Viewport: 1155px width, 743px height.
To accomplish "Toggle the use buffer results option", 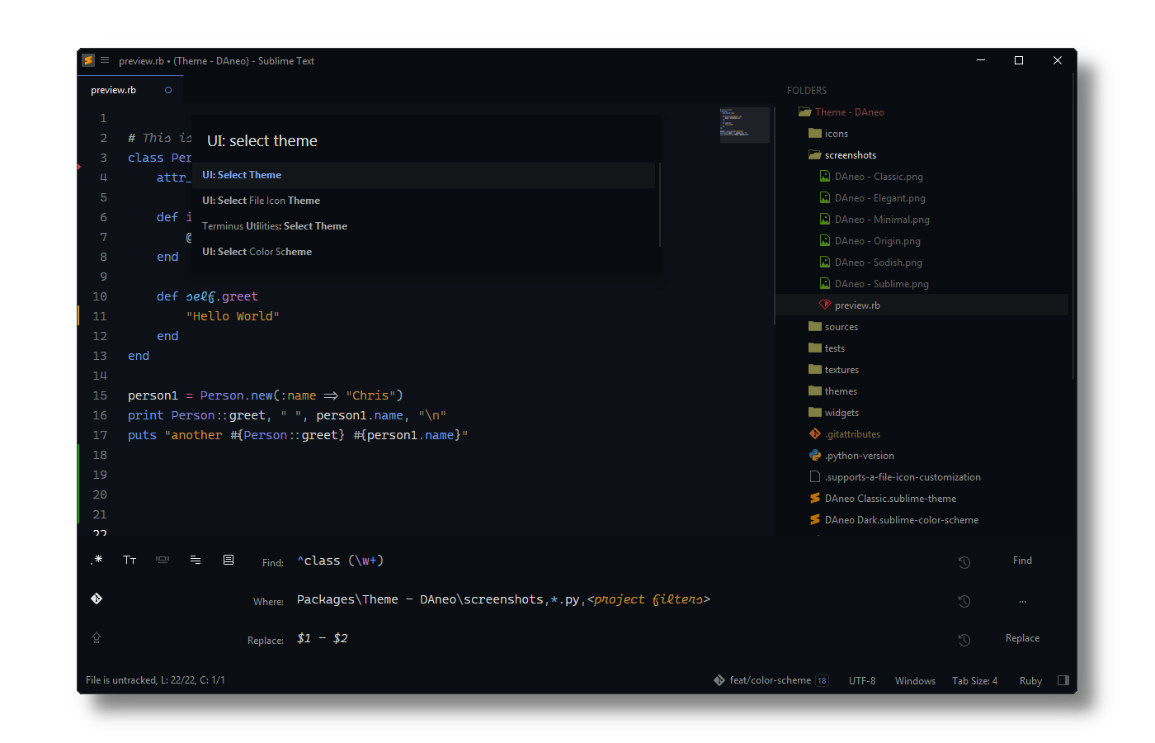I will click(229, 560).
